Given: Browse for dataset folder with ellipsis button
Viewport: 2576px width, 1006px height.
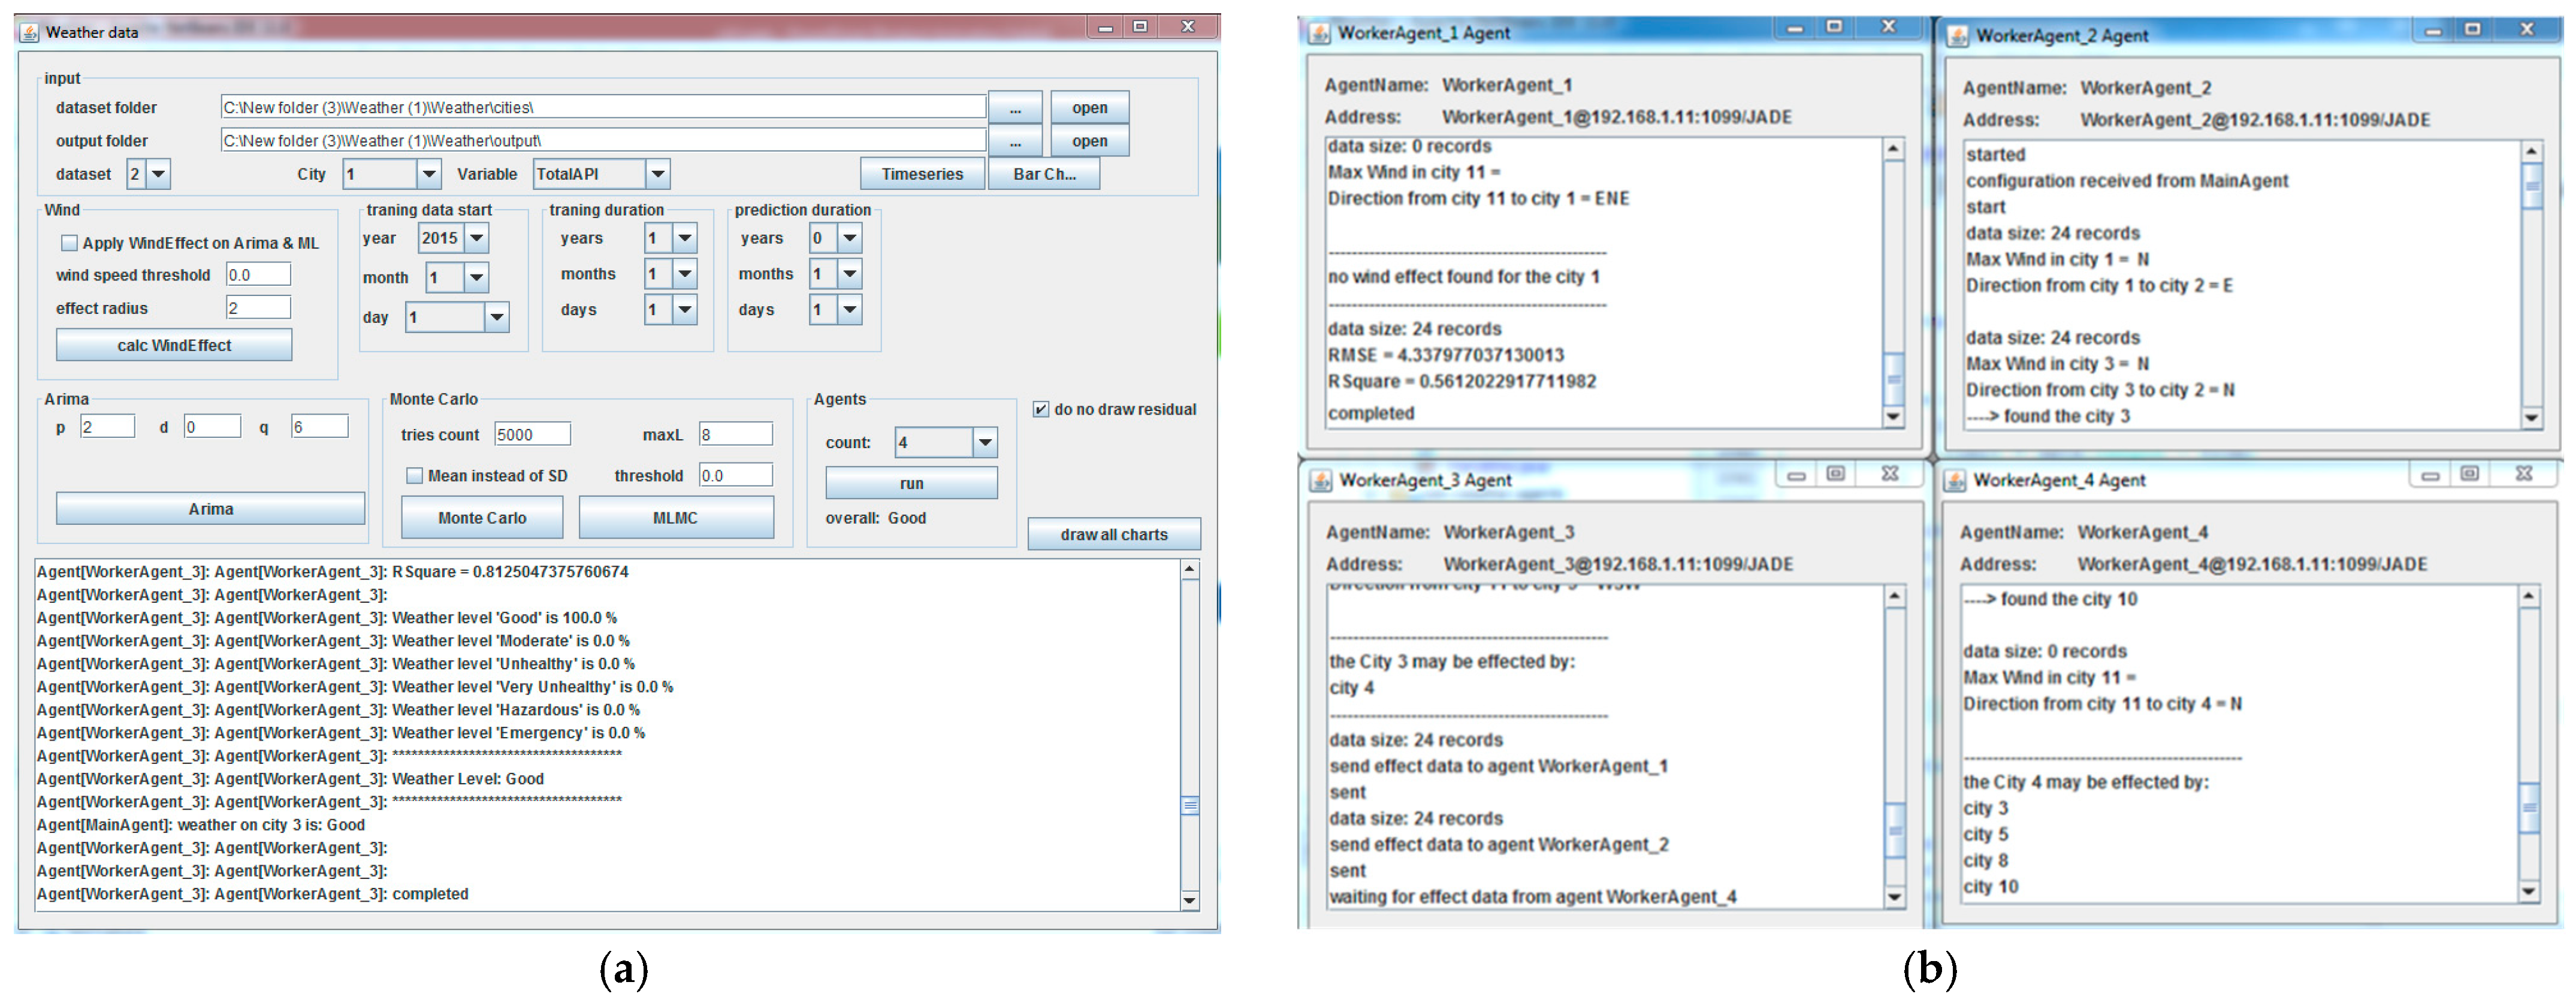Looking at the screenshot, I should 1014,108.
